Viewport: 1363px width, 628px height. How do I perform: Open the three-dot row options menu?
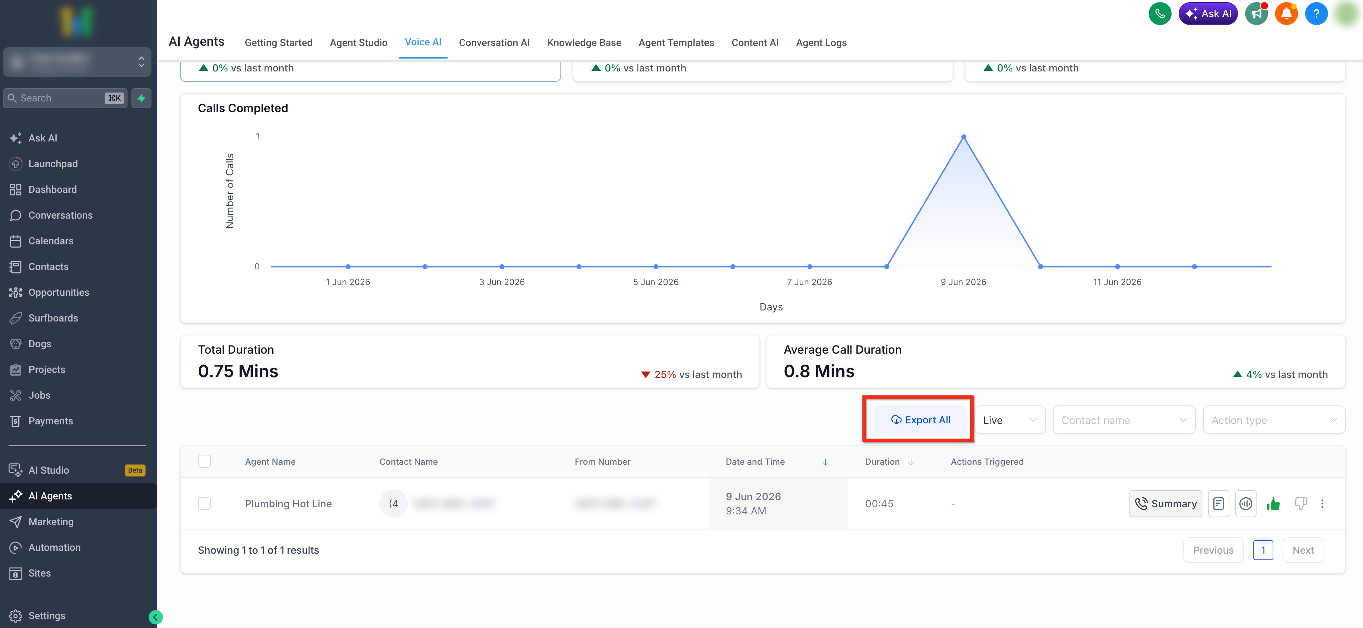(x=1322, y=504)
